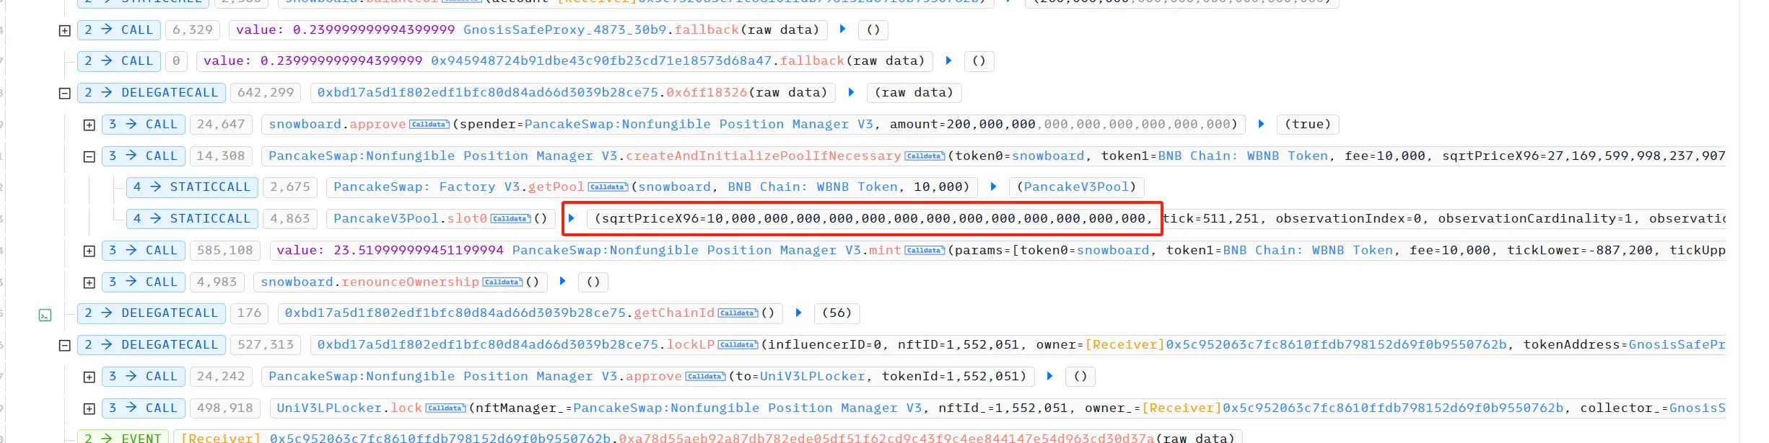Toggle return arrow before (true) result
This screenshot has width=1769, height=443.
point(1261,124)
